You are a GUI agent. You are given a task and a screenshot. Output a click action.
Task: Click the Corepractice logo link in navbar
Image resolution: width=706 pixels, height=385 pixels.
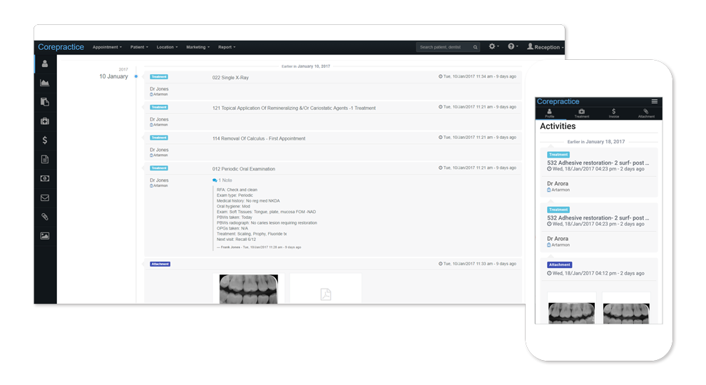click(x=61, y=47)
